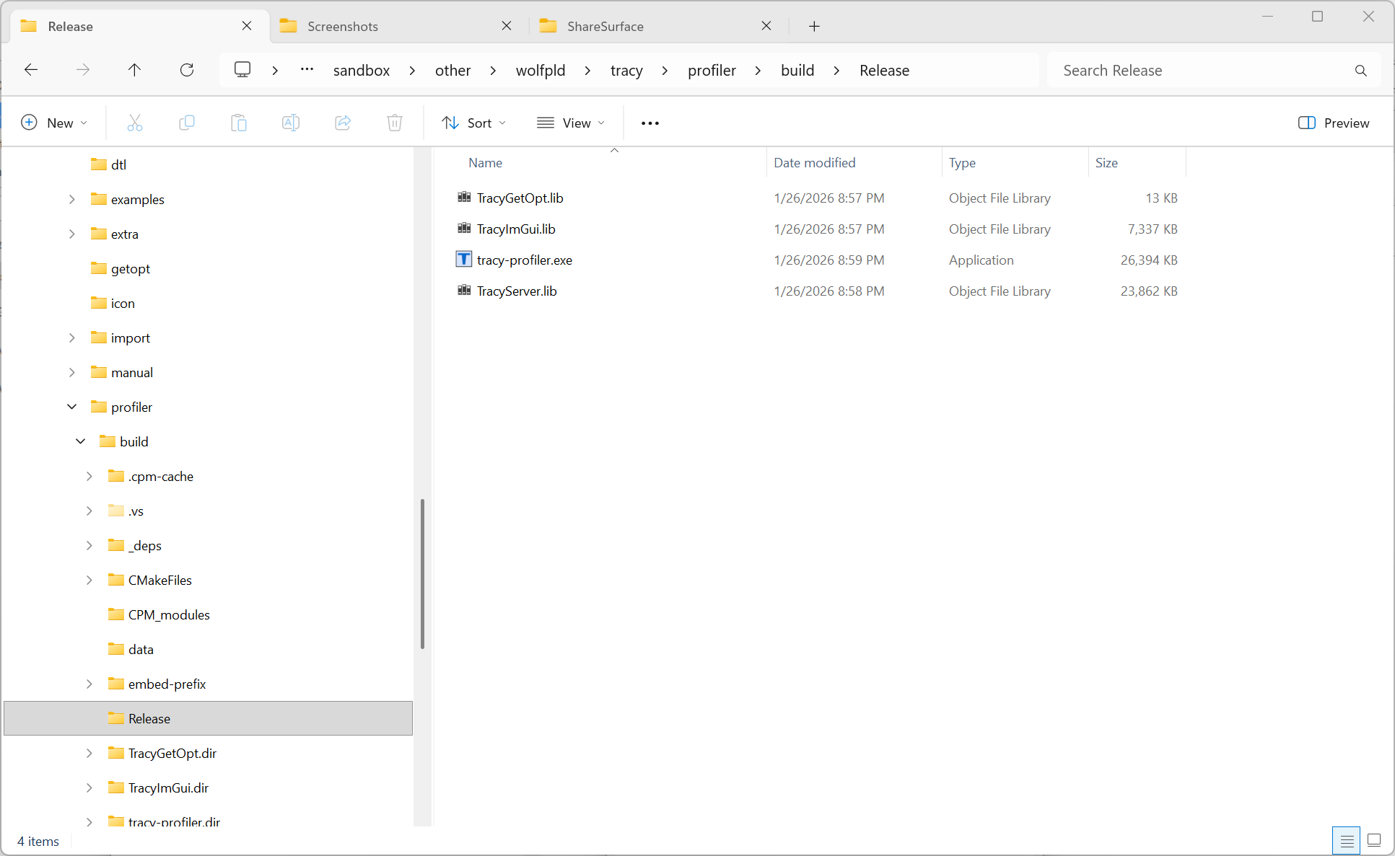This screenshot has height=856, width=1395.
Task: Click the Cut scissors icon
Action: [135, 123]
